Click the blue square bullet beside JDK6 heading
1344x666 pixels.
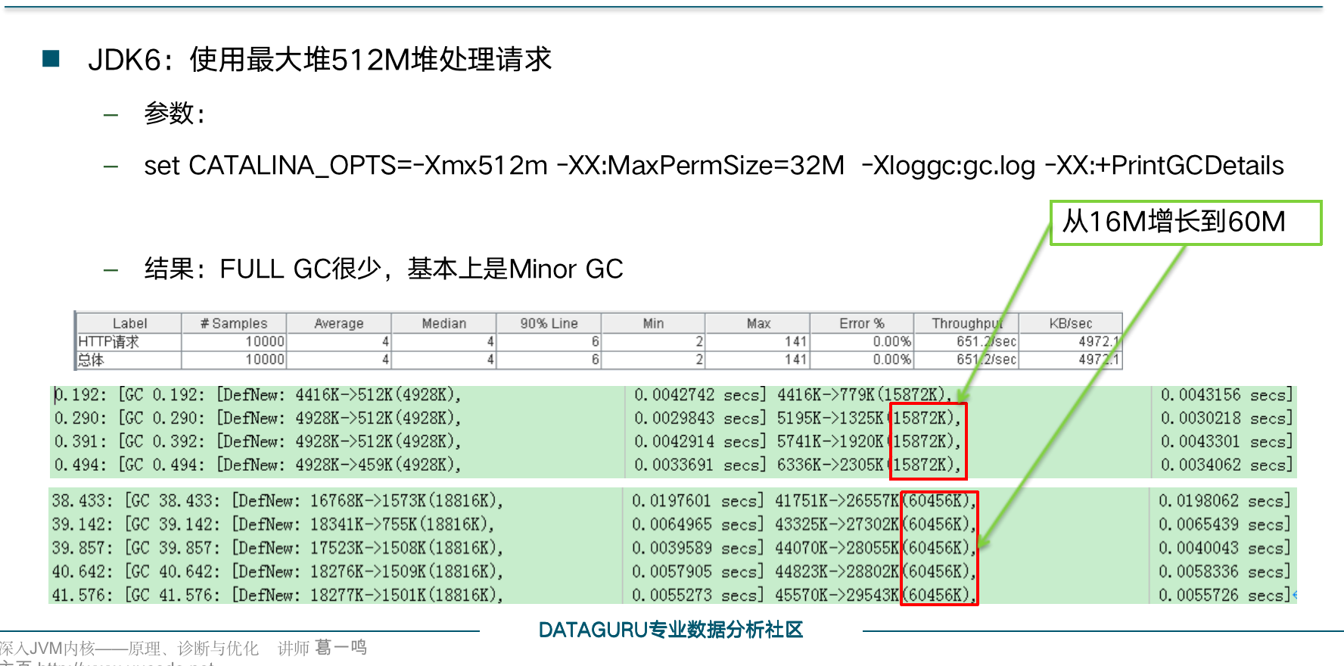[x=51, y=58]
